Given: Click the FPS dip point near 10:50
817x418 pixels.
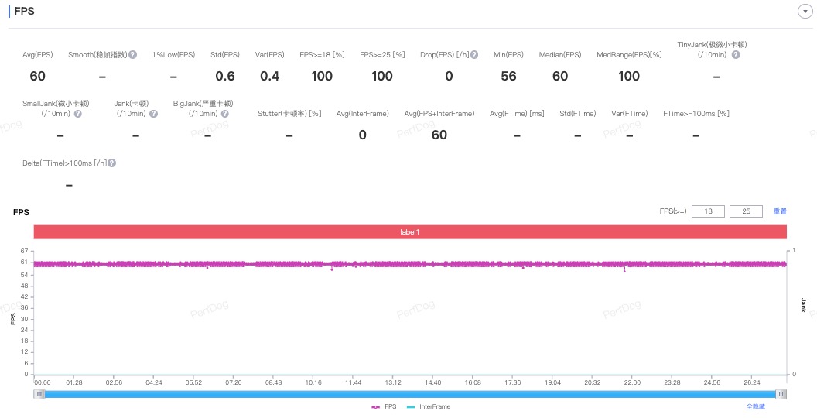Looking at the screenshot, I should tap(332, 269).
